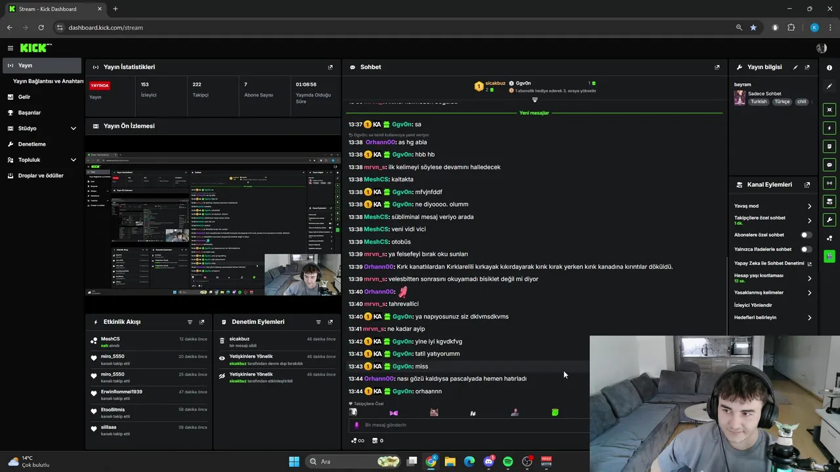This screenshot has width=840, height=472.
Task: Click the Turkish tag in stream info
Action: pos(759,102)
